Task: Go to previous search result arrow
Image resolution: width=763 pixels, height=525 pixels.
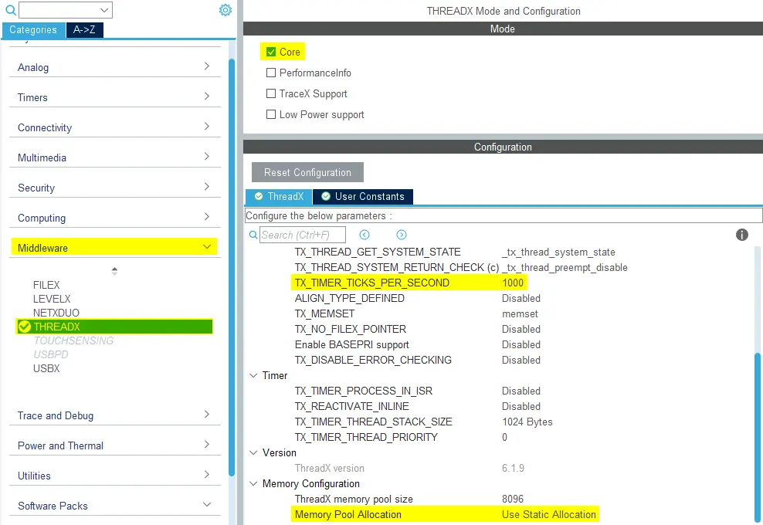Action: pyautogui.click(x=365, y=235)
